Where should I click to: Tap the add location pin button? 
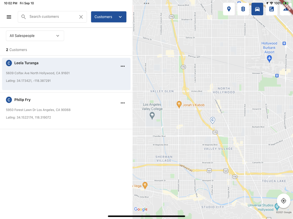point(229,9)
